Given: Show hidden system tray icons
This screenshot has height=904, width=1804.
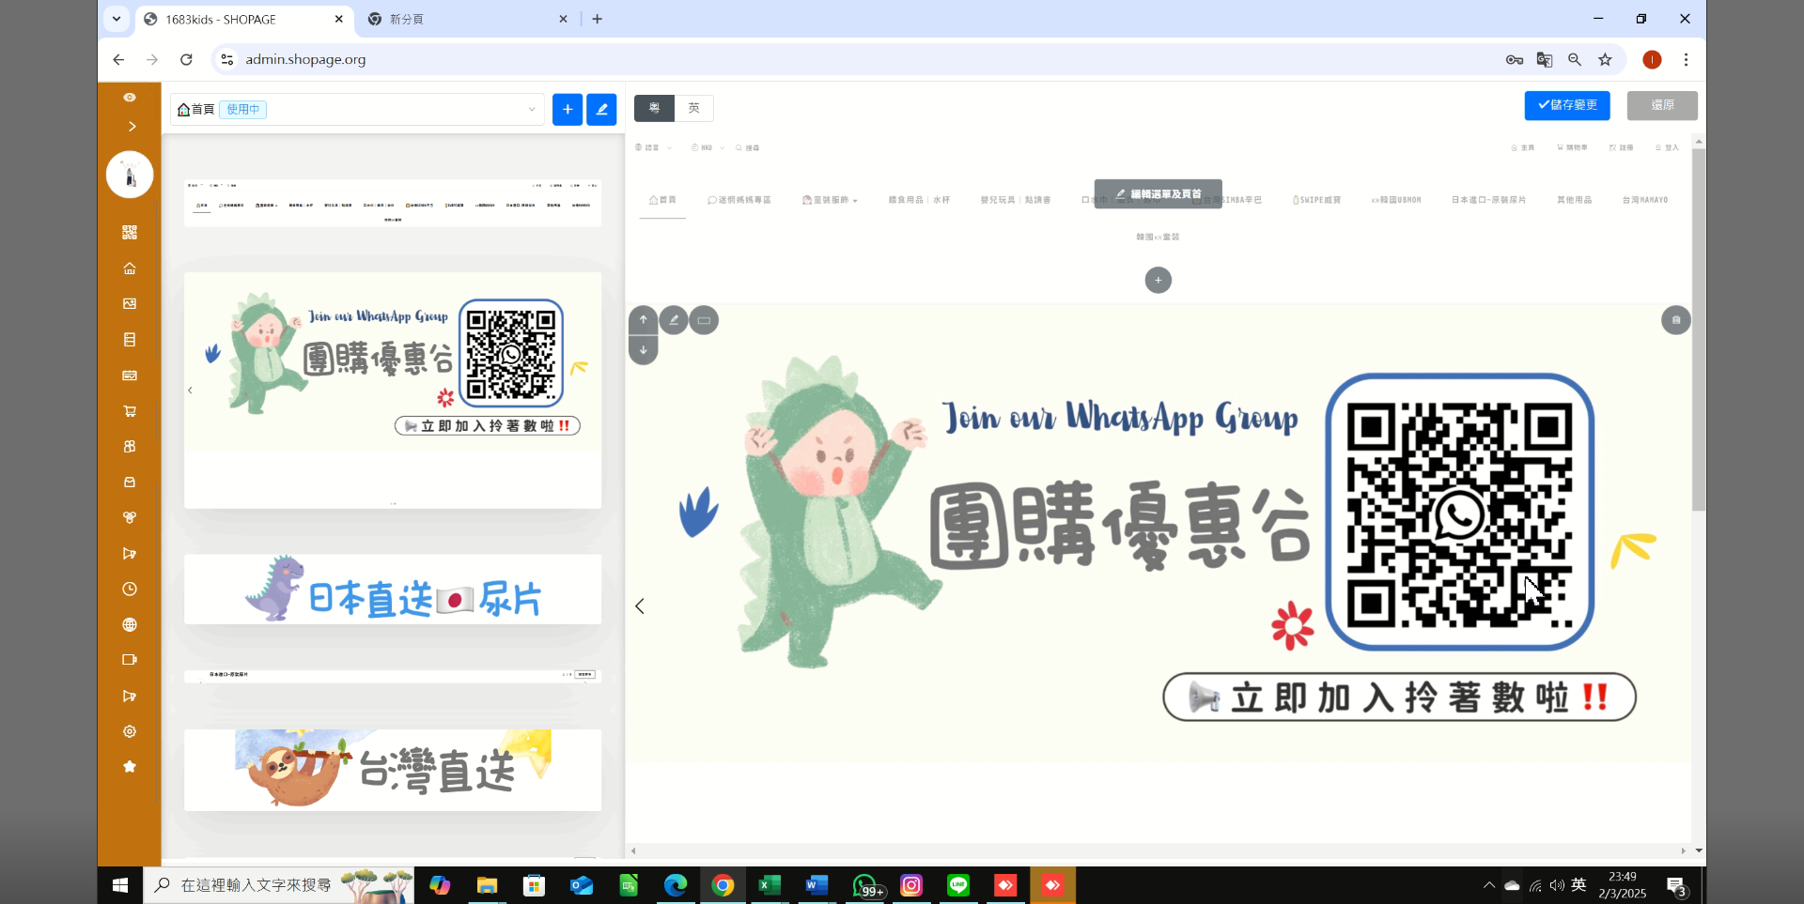Looking at the screenshot, I should point(1489,885).
